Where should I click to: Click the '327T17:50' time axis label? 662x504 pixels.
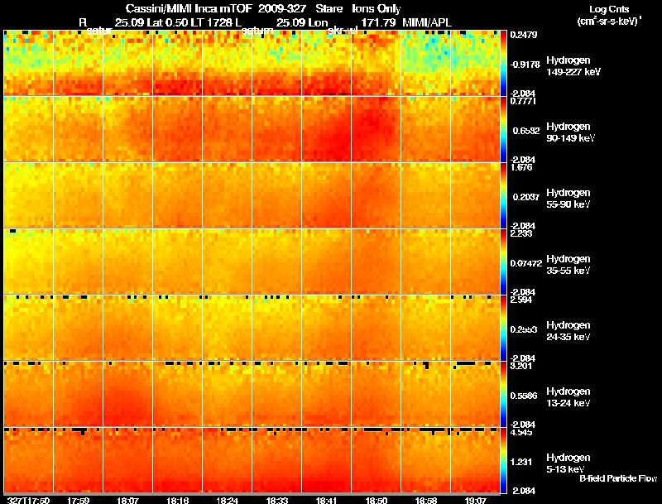pyautogui.click(x=29, y=500)
